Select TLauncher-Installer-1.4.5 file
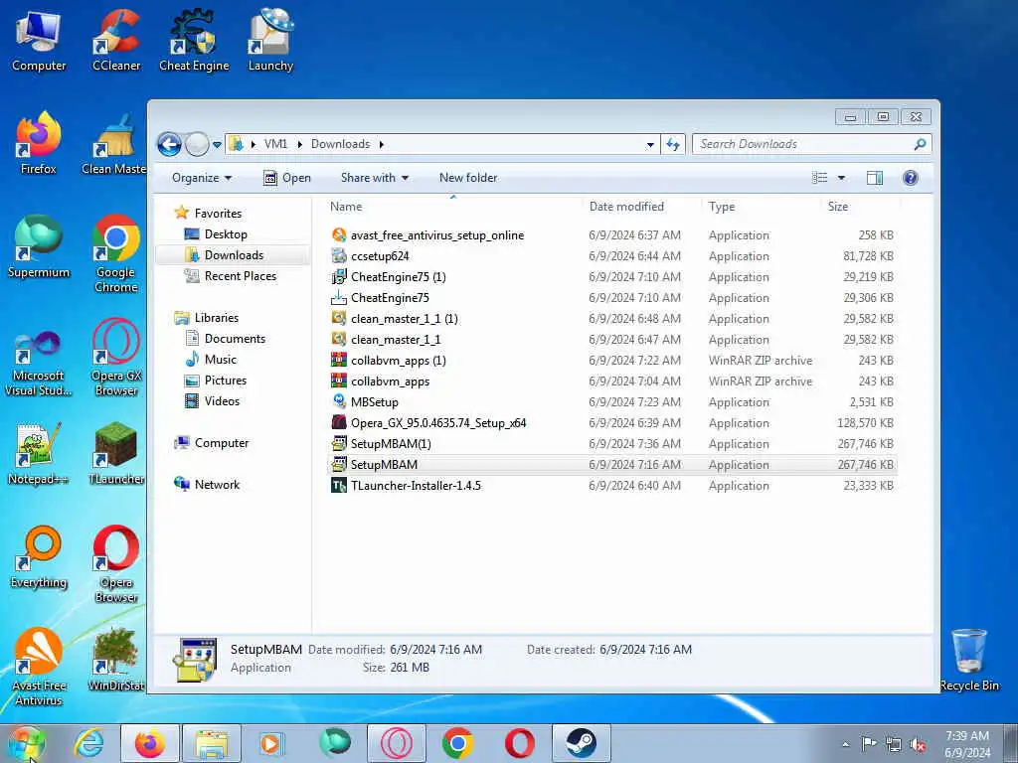This screenshot has width=1018, height=763. (612, 485)
